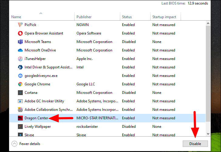
Task: Click the Dragon Center icon
Action: click(x=20, y=118)
